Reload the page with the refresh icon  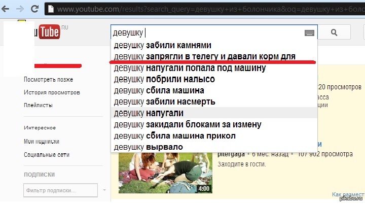click(x=34, y=9)
